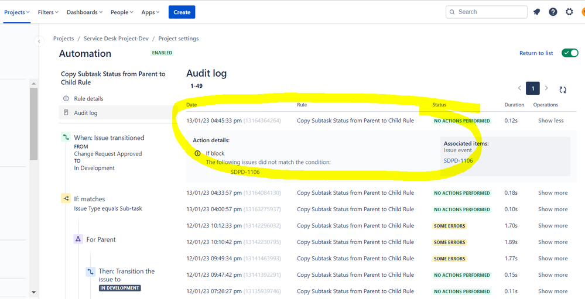Click NO ACTIONS PERFORMED status for 04:33:57 pm
The height and width of the screenshot is (299, 585).
pos(462,193)
